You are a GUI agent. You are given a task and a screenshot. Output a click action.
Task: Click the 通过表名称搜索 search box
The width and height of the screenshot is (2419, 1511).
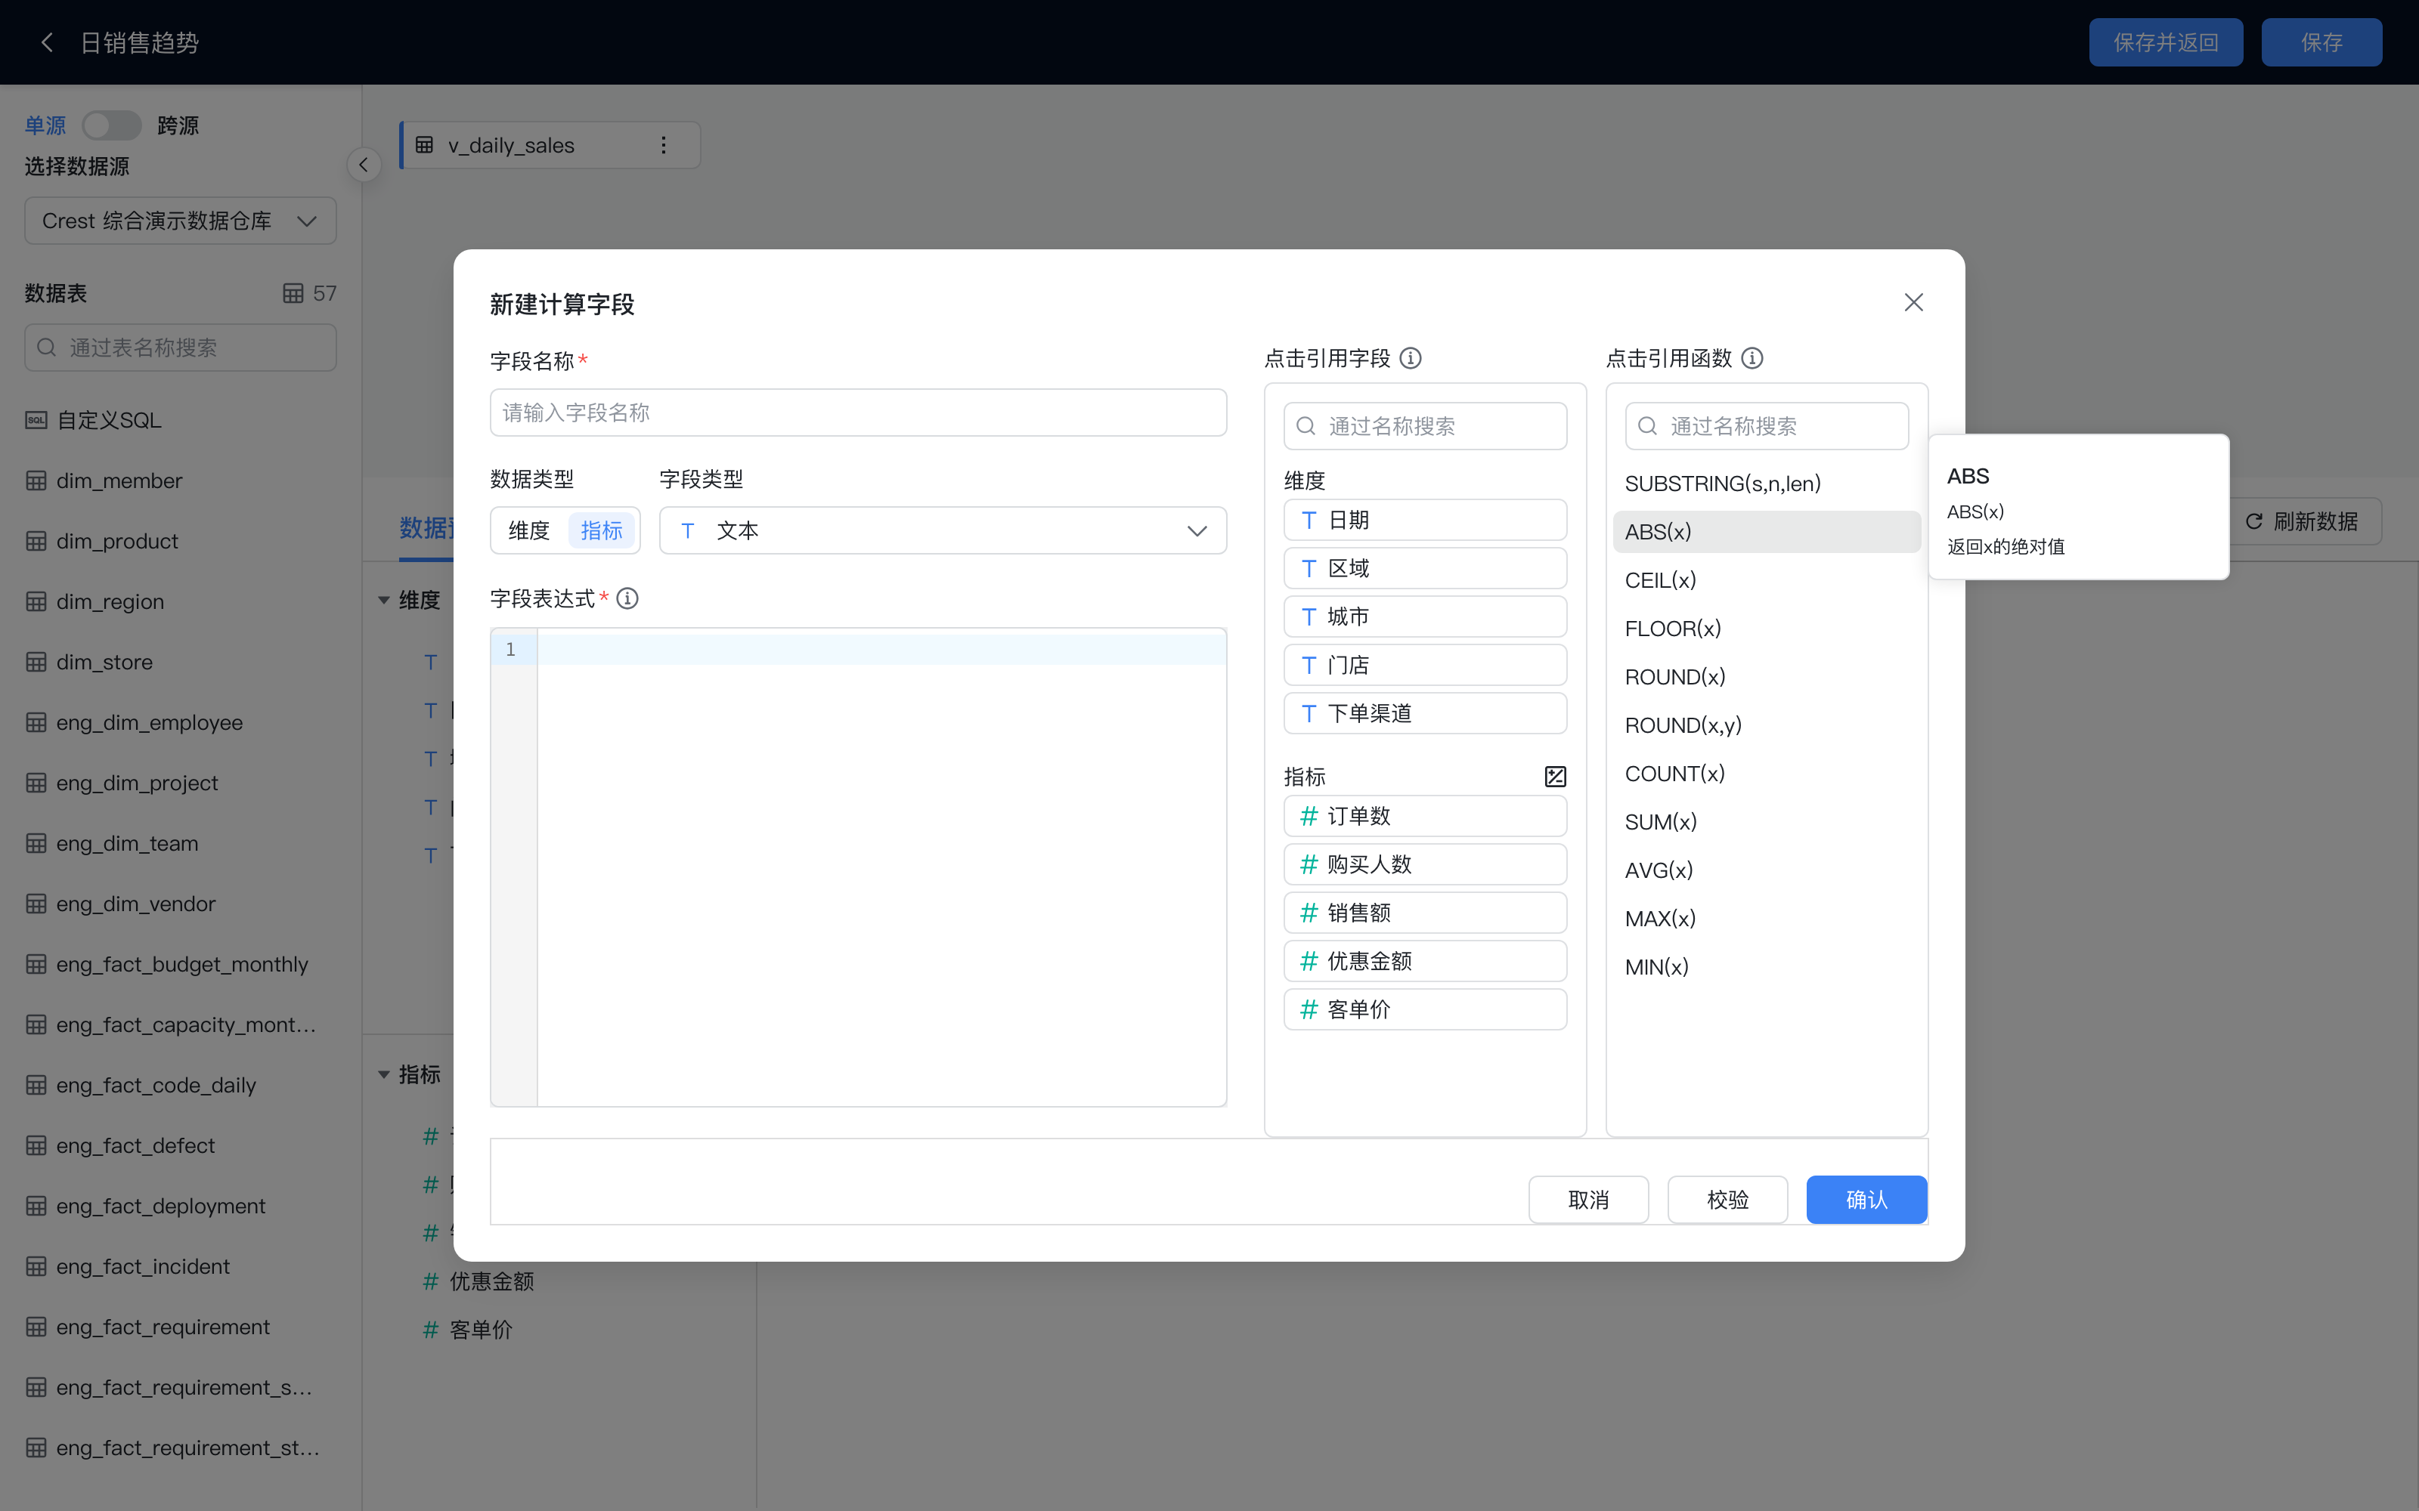(x=180, y=348)
